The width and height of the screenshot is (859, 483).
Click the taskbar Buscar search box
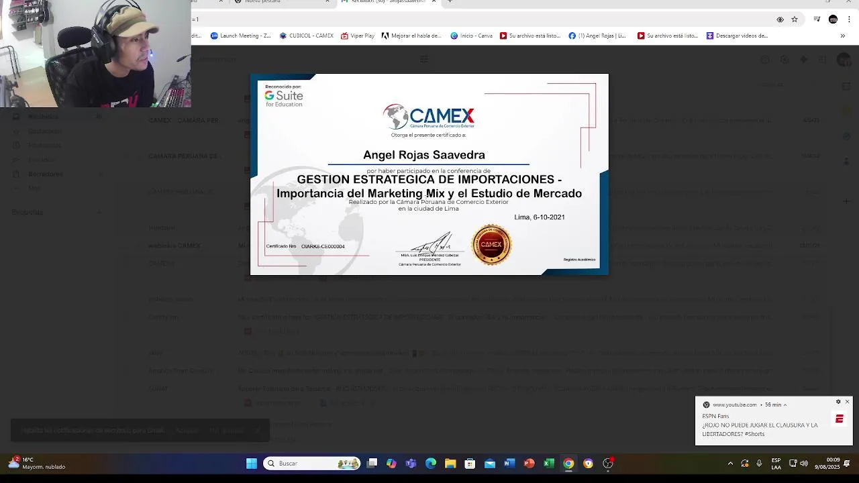(311, 463)
